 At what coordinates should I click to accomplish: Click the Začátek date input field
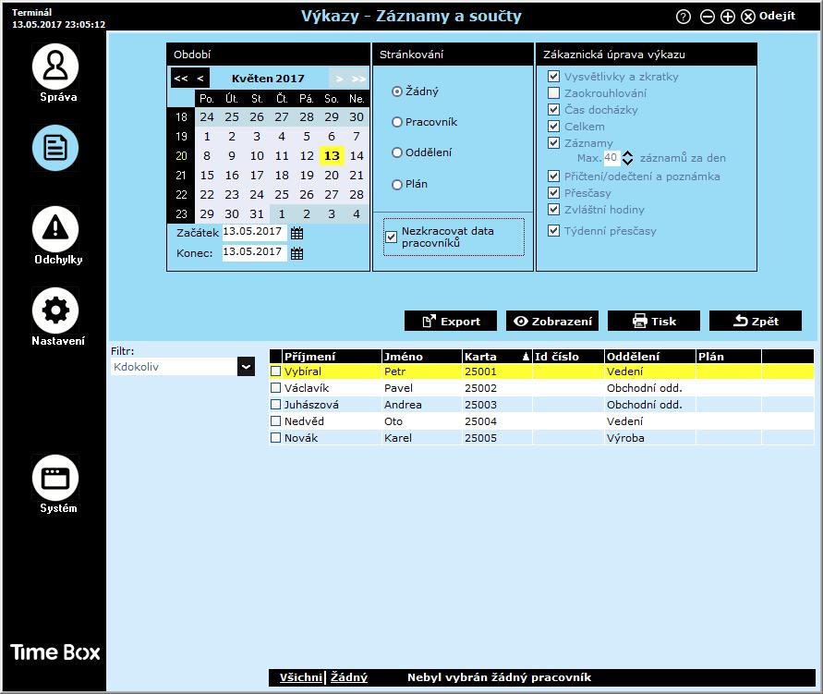[255, 232]
